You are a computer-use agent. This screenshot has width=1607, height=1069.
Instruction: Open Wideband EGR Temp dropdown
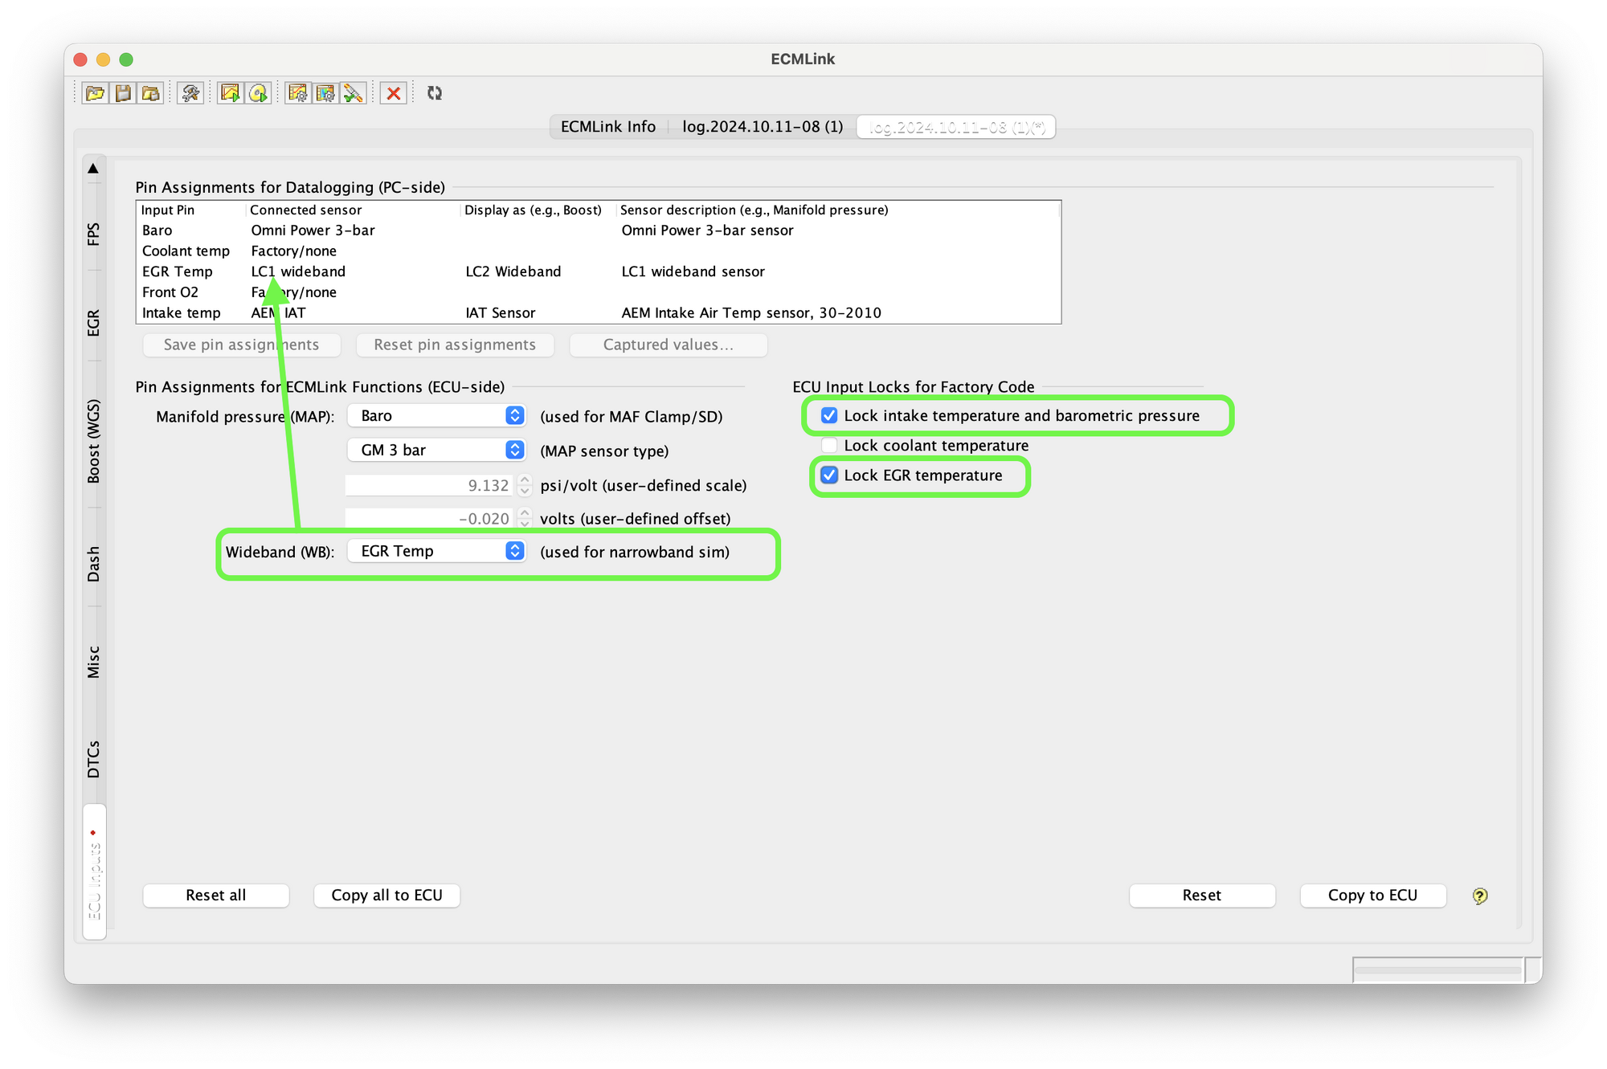click(x=437, y=551)
